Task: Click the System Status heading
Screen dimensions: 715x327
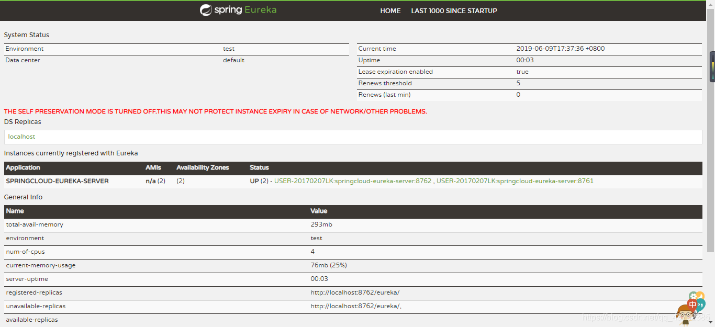Action: click(27, 35)
